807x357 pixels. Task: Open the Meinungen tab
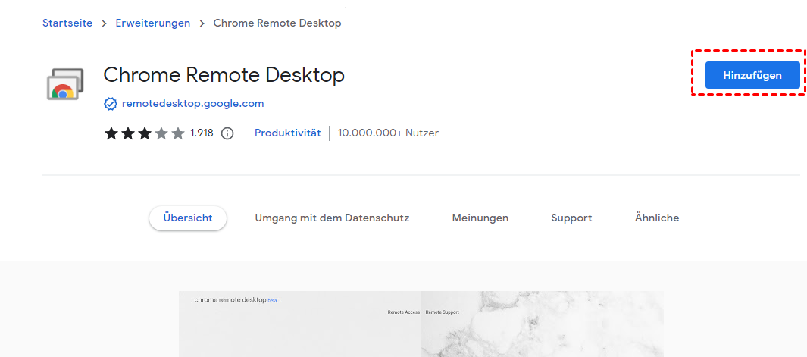coord(480,218)
